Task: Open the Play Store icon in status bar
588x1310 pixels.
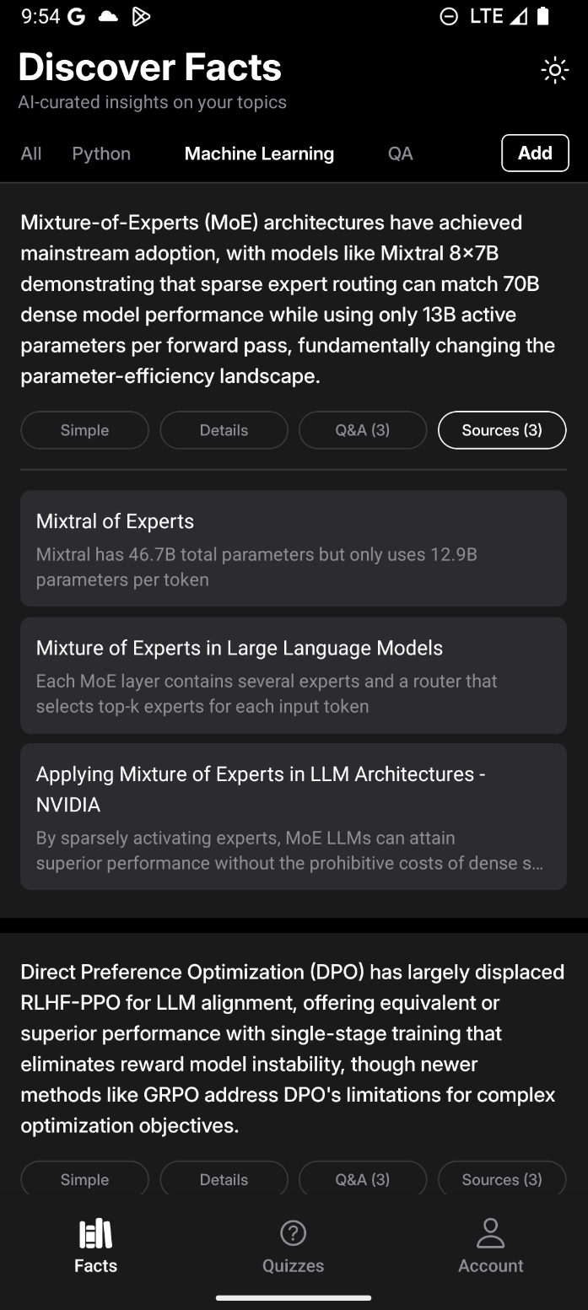Action: [x=141, y=16]
